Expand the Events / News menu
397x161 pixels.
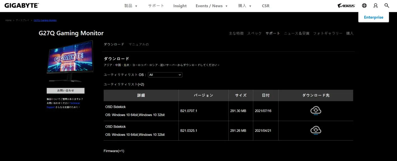(x=212, y=6)
